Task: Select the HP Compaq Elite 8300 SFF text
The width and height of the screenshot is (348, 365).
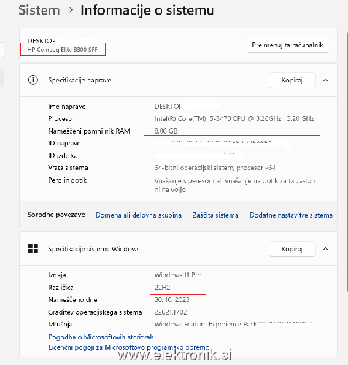Action: [x=62, y=50]
